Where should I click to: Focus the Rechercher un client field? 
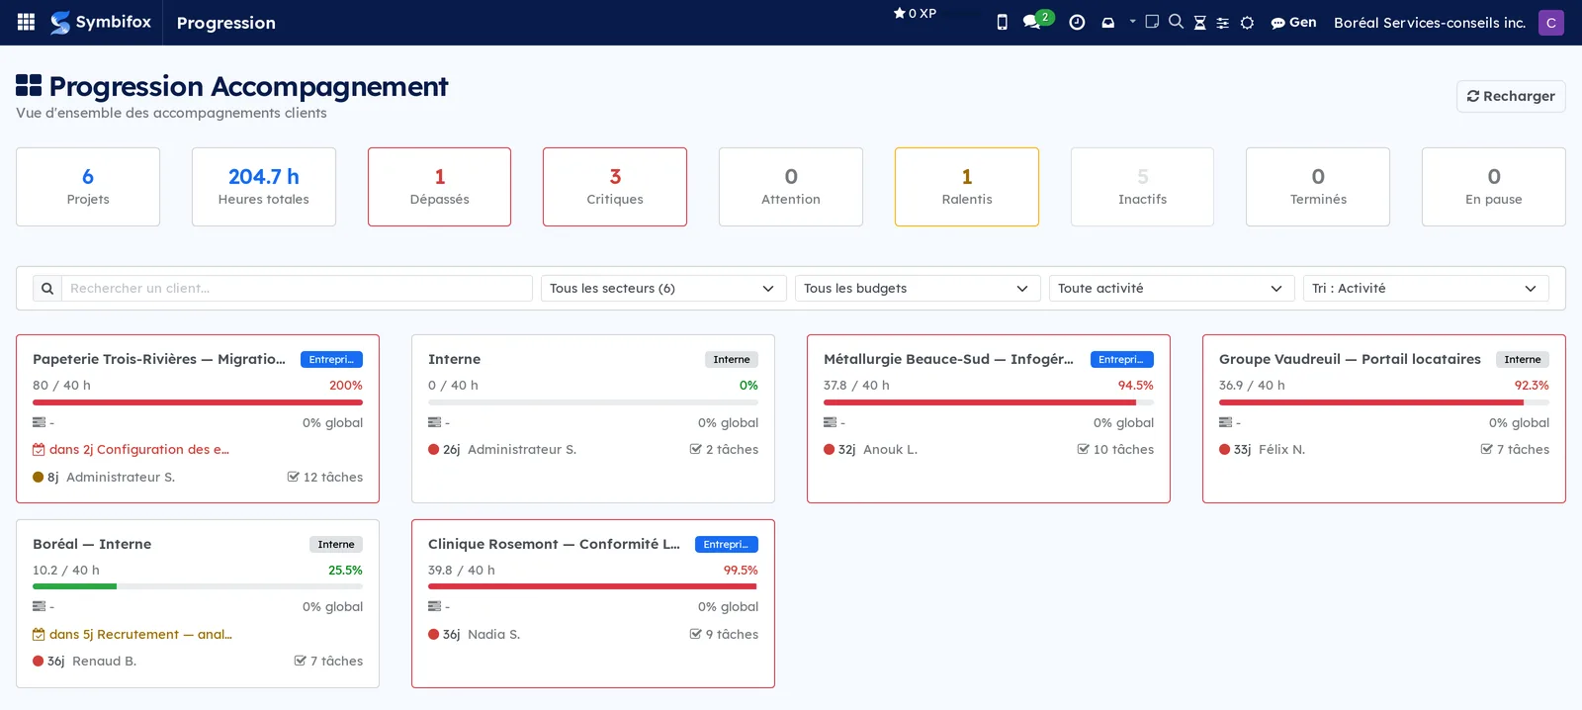pyautogui.click(x=297, y=288)
